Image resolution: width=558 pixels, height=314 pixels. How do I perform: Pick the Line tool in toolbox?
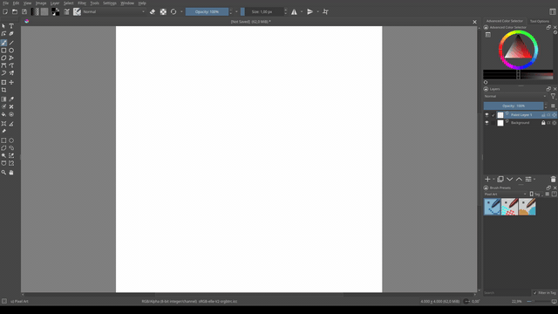11,43
